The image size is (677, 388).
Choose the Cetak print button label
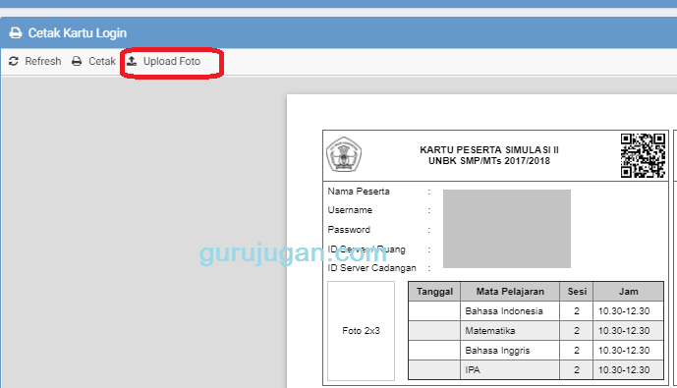pos(102,61)
